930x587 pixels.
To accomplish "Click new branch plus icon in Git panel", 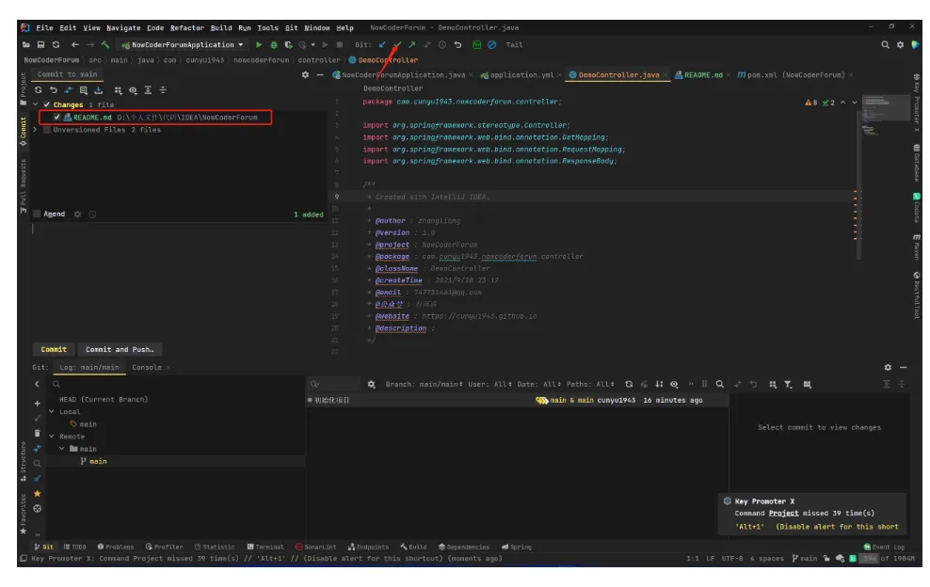I will point(38,404).
